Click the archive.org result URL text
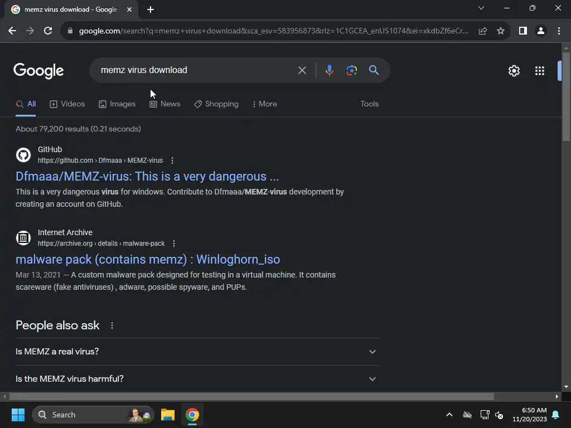Screen dimensions: 571x428 101,244
